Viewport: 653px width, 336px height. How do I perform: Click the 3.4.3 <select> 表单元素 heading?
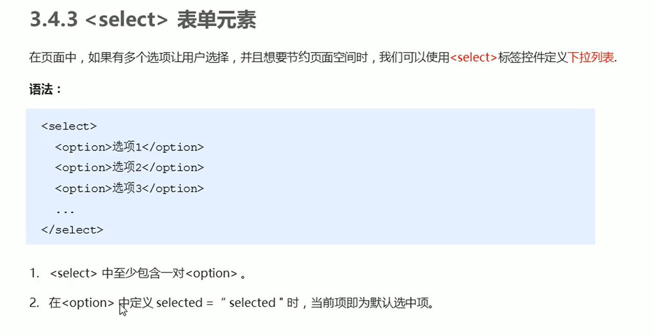pos(143,21)
